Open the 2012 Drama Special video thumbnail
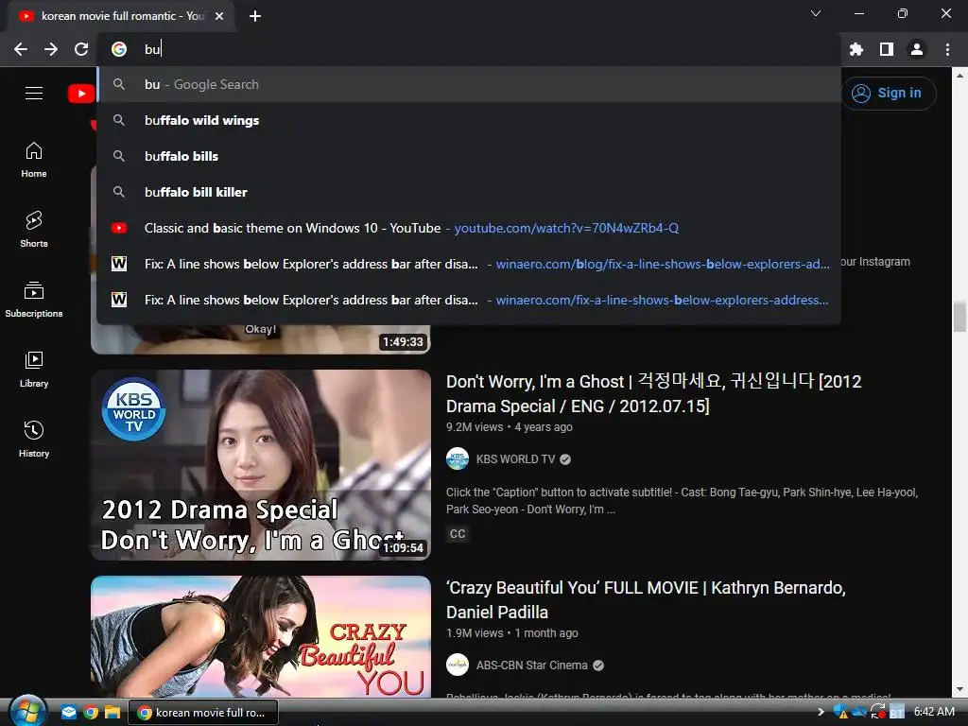The height and width of the screenshot is (726, 968). (261, 465)
